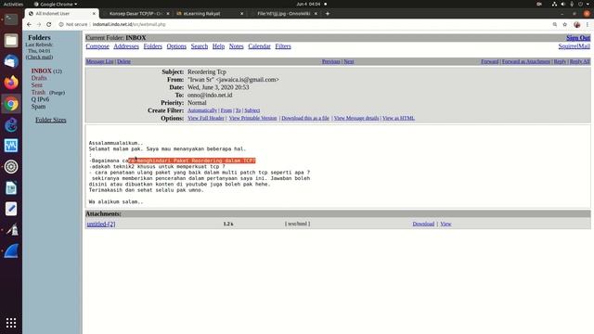The width and height of the screenshot is (594, 334).
Task: Open Chrome zoom magnifier icon
Action: pyautogui.click(x=555, y=24)
